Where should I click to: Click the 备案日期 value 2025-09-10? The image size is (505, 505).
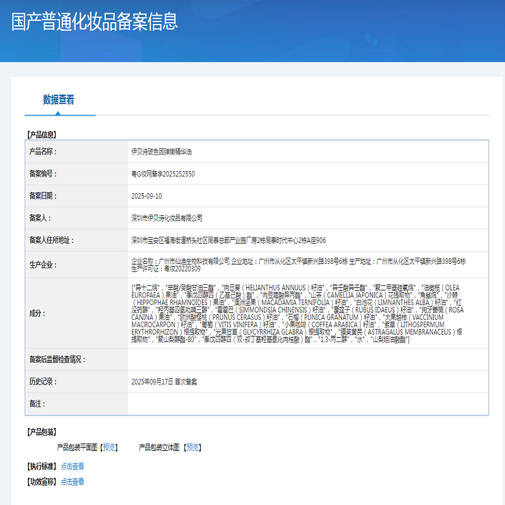(145, 194)
